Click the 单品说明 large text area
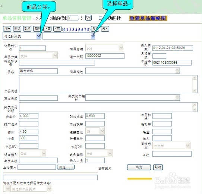The image size is (202, 194). (108, 84)
